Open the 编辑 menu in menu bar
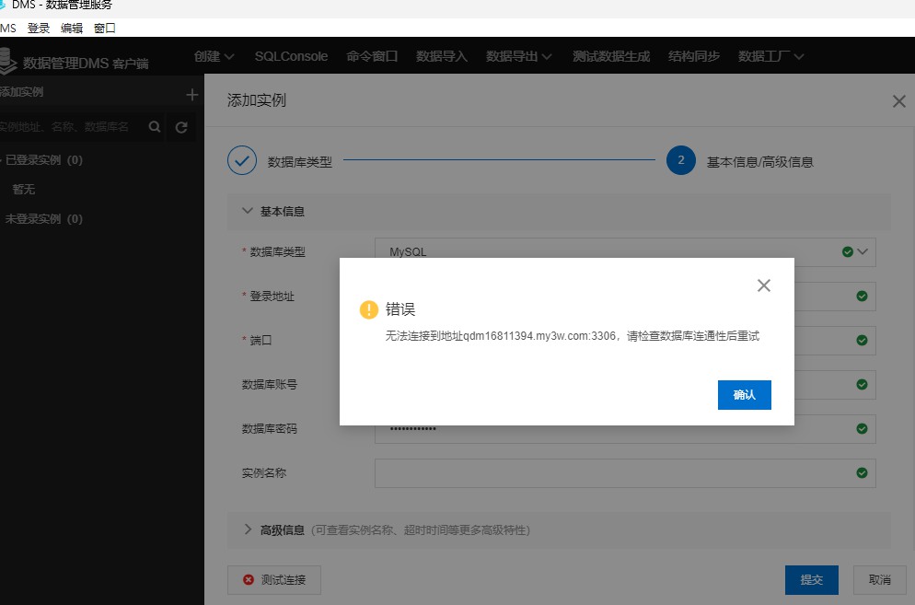The image size is (915, 605). click(72, 28)
